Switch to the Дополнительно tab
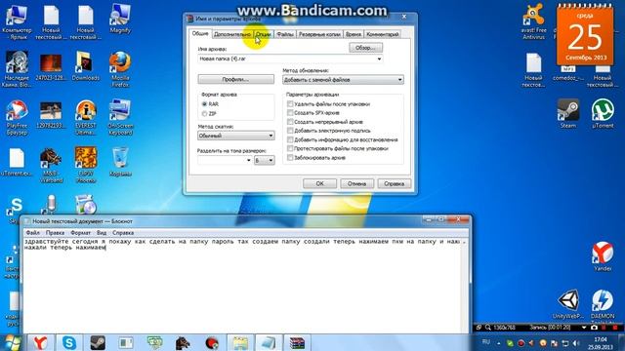 tap(232, 34)
